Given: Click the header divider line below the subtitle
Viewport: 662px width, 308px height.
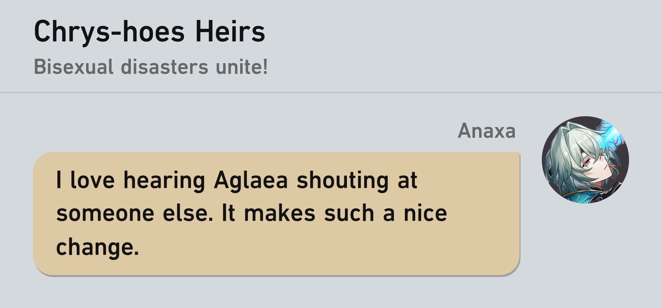Looking at the screenshot, I should coord(331,92).
